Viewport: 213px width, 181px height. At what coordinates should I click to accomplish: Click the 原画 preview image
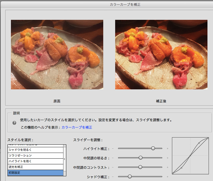(57, 55)
